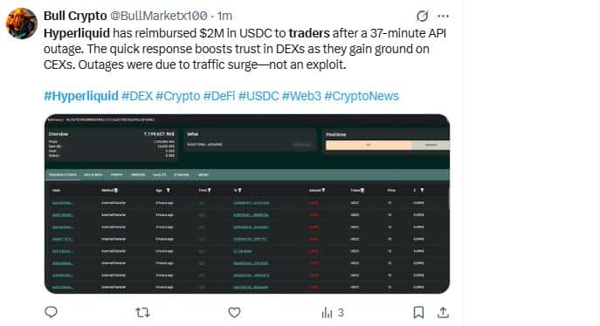
Task: Open the @BullMarketx100 handle link
Action: tap(159, 16)
